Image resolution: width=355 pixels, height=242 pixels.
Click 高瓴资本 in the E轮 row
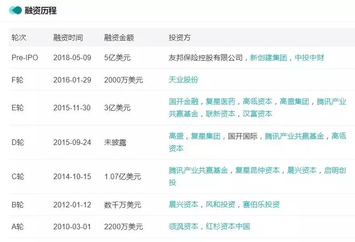[257, 101]
